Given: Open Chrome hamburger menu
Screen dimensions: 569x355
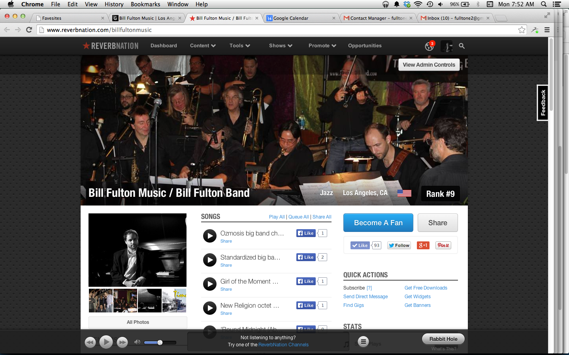Looking at the screenshot, I should click(547, 30).
